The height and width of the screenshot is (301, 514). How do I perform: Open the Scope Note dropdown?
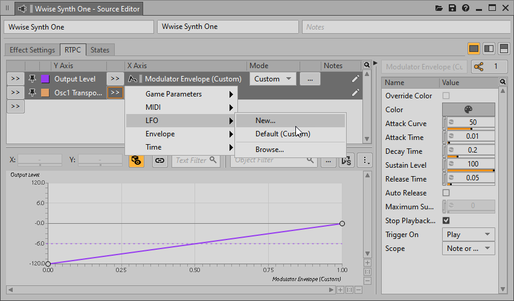click(x=469, y=249)
